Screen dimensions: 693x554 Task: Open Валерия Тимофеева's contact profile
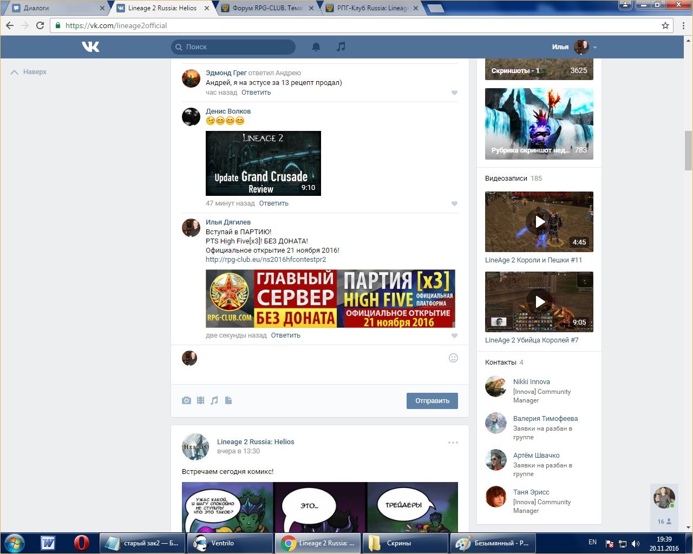pos(546,419)
